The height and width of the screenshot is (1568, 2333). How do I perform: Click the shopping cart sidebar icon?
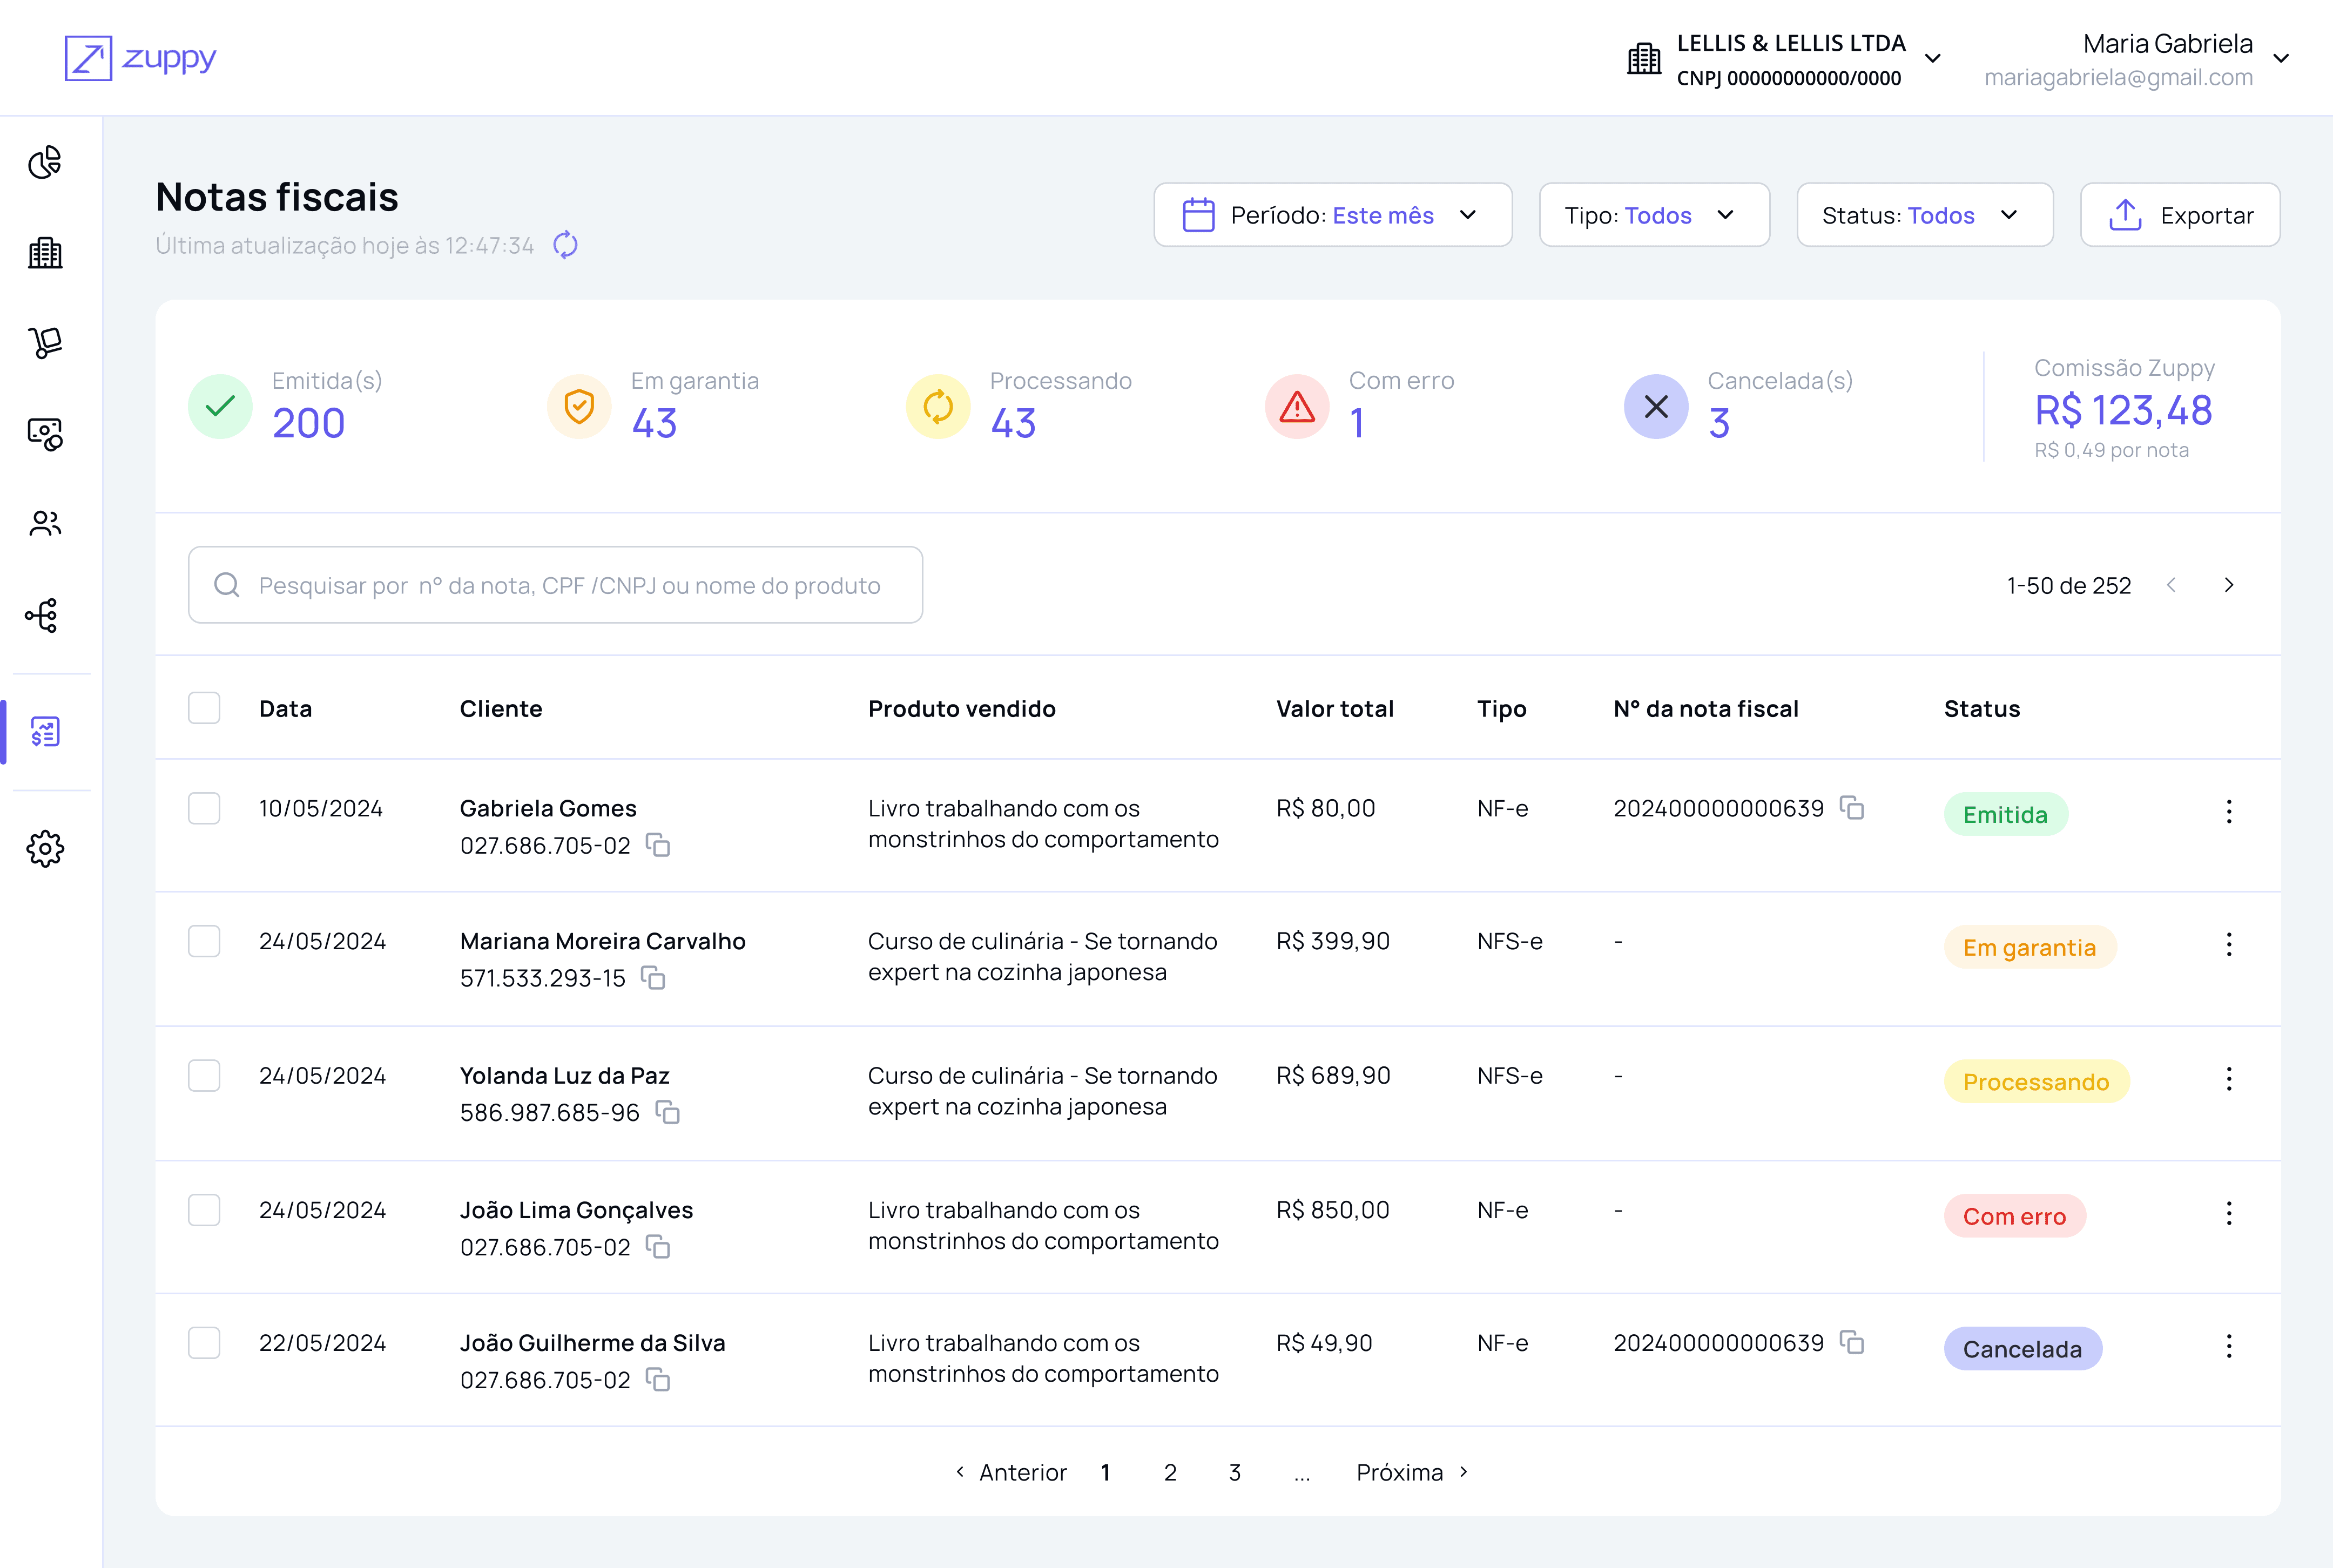(x=45, y=343)
